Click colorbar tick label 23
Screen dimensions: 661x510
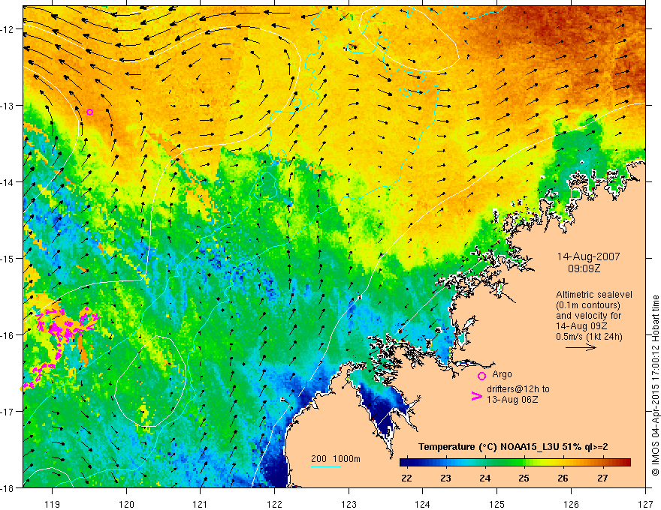click(x=445, y=478)
